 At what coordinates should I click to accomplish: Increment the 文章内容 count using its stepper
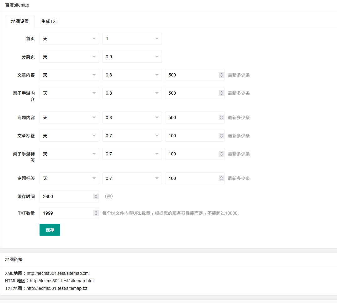pyautogui.click(x=221, y=73)
